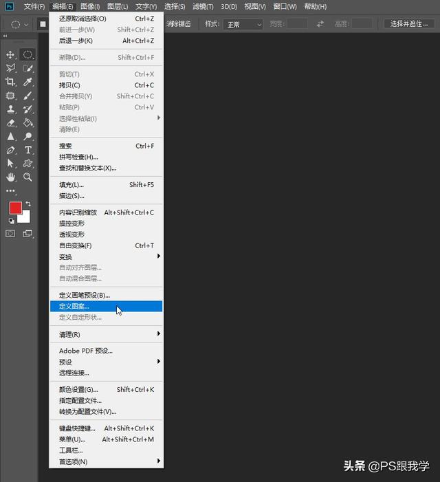Open the white background color swatch
Image resolution: width=440 pixels, height=482 pixels.
point(25,217)
